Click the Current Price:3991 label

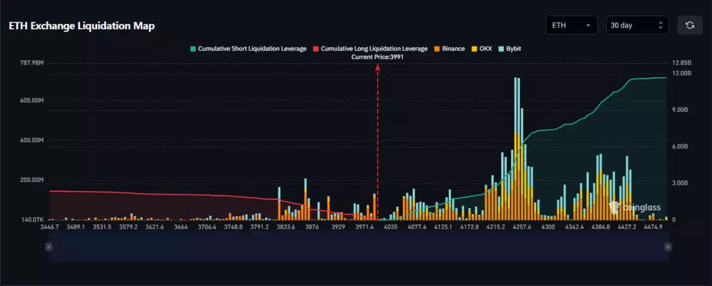point(377,57)
